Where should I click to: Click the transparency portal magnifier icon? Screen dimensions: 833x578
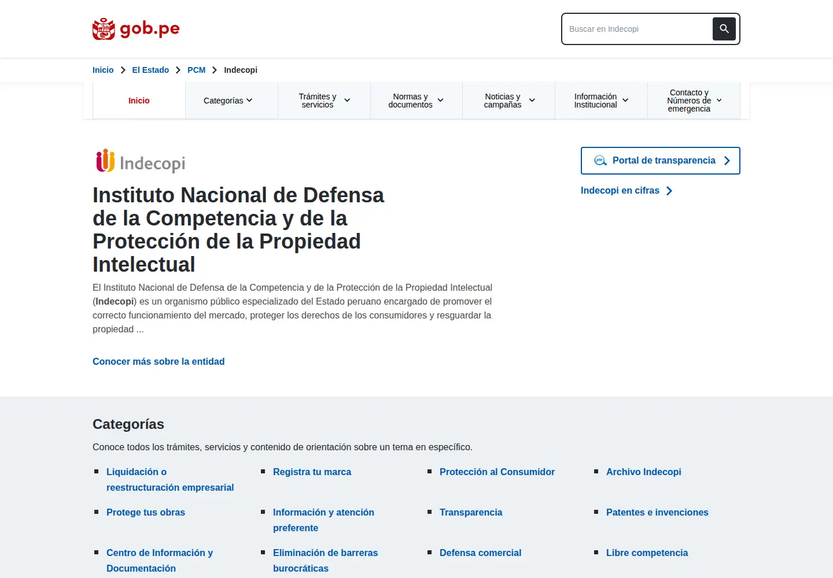(600, 161)
